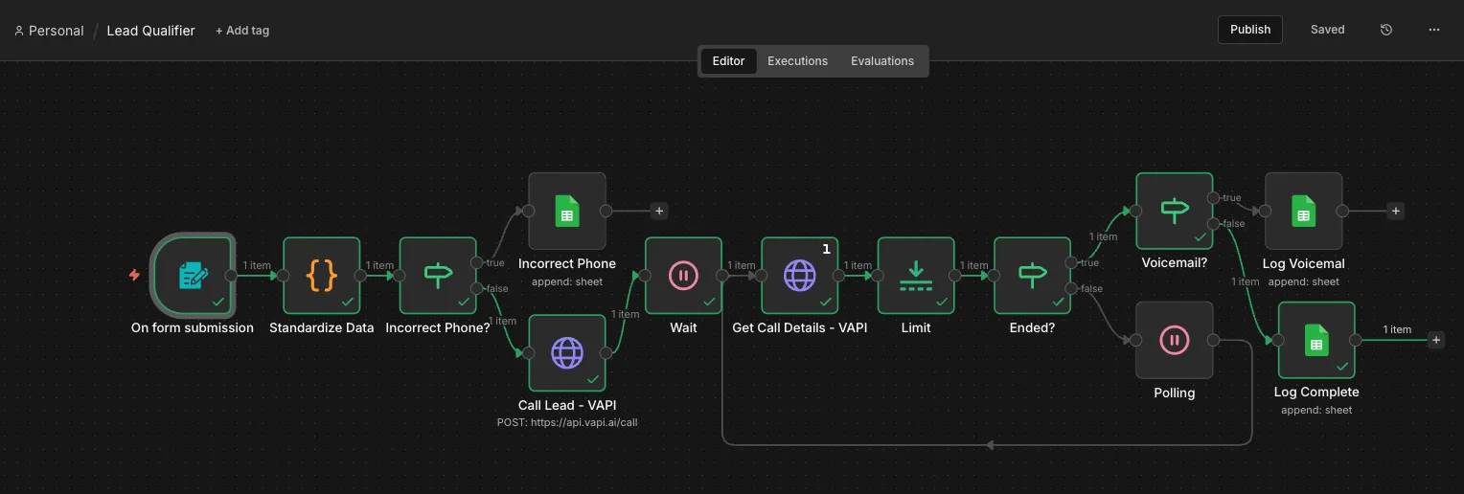Click the 'Get Call Details - VAPI' label

click(800, 327)
